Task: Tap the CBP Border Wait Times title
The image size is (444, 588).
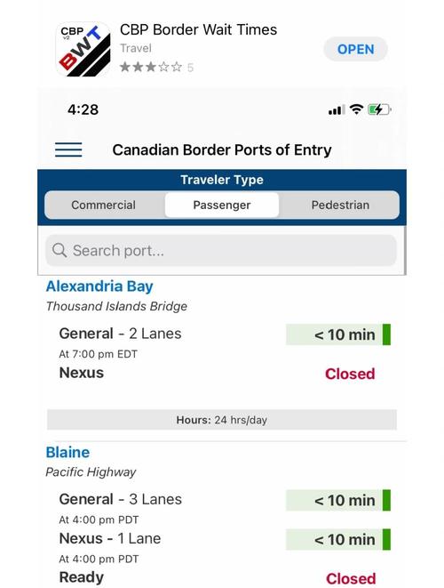Action: click(x=198, y=29)
